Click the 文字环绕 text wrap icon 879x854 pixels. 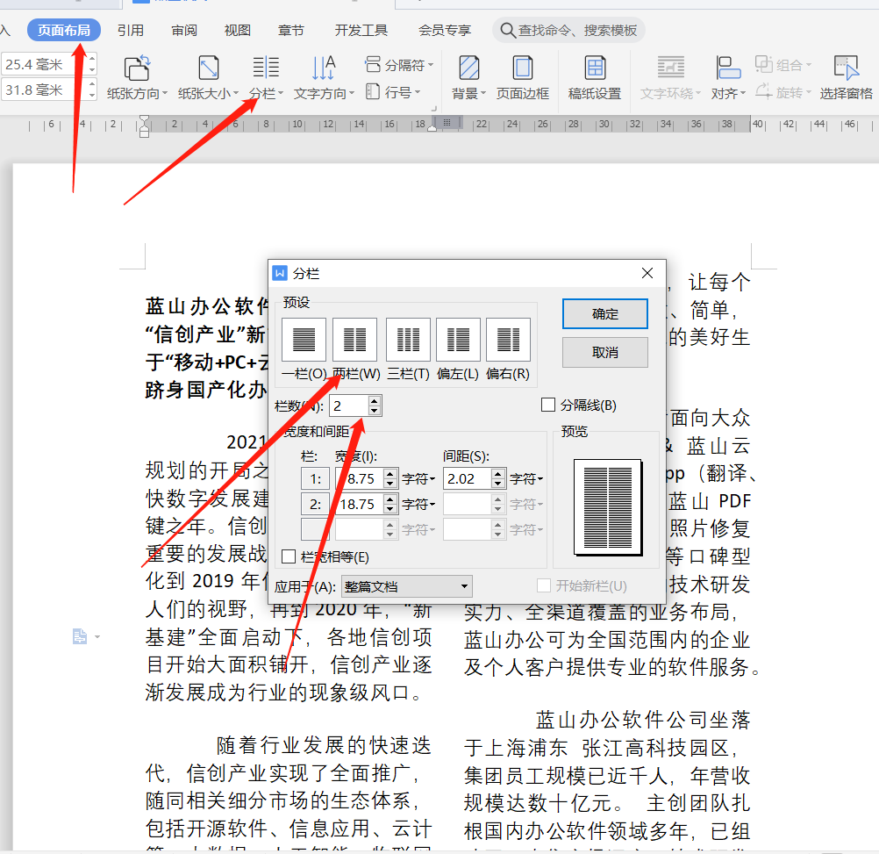[x=670, y=68]
